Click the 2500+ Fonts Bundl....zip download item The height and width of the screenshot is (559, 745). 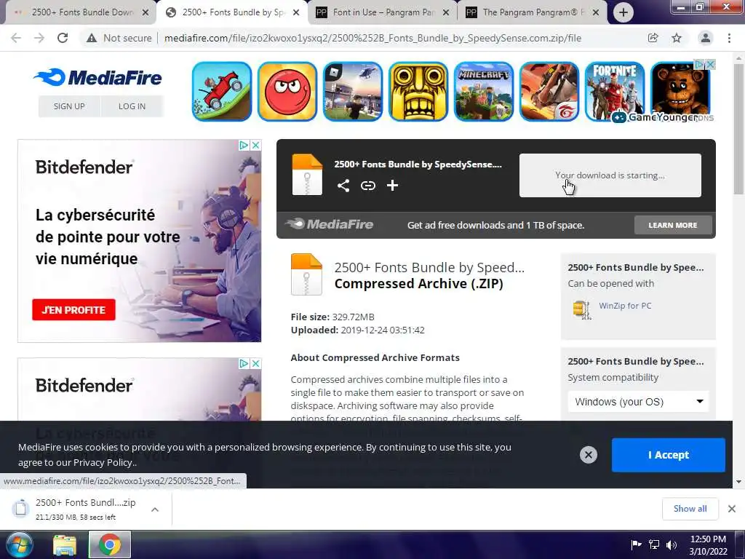coord(86,509)
